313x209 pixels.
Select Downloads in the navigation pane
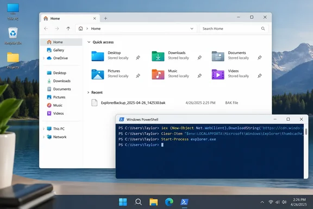(x=61, y=81)
